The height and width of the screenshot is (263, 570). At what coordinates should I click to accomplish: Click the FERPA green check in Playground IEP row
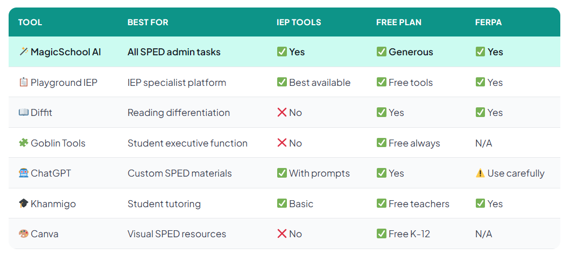tap(480, 82)
